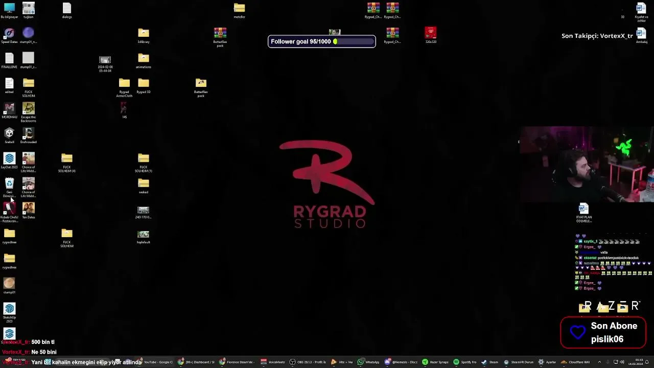The image size is (654, 368).
Task: Open Razer Synapse from the taskbar
Action: [435, 362]
